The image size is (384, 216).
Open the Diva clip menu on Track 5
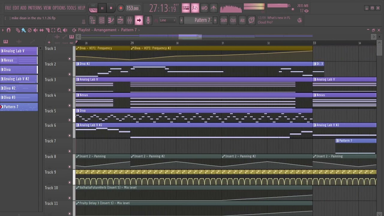click(x=77, y=111)
